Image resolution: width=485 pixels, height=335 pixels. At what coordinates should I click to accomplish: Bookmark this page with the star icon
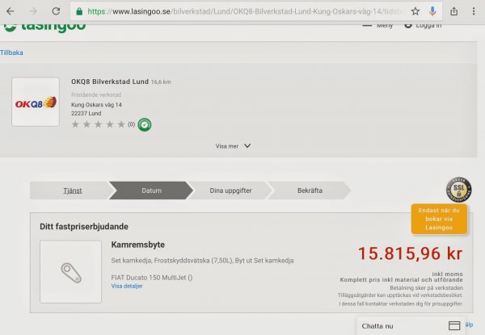415,11
